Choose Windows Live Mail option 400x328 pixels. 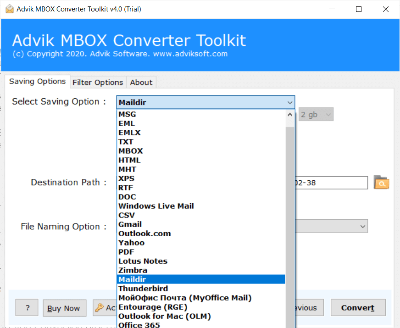click(201, 206)
